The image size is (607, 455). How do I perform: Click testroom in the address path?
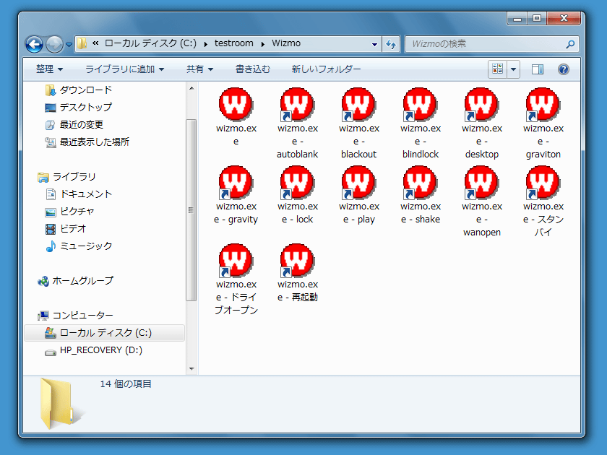[x=234, y=43]
